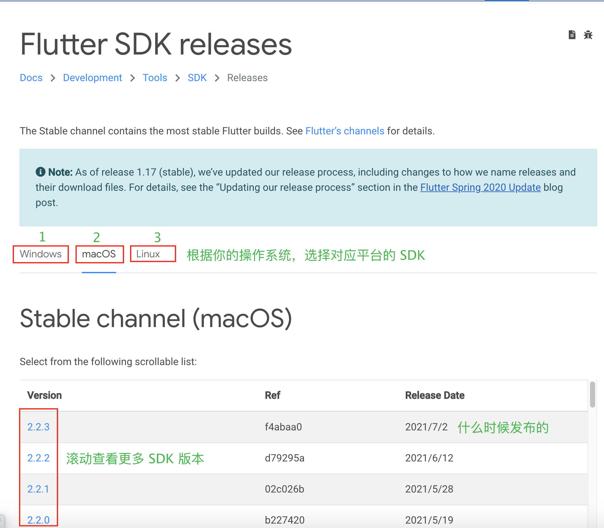Switch to the Linux tab
604x528 pixels.
click(148, 254)
